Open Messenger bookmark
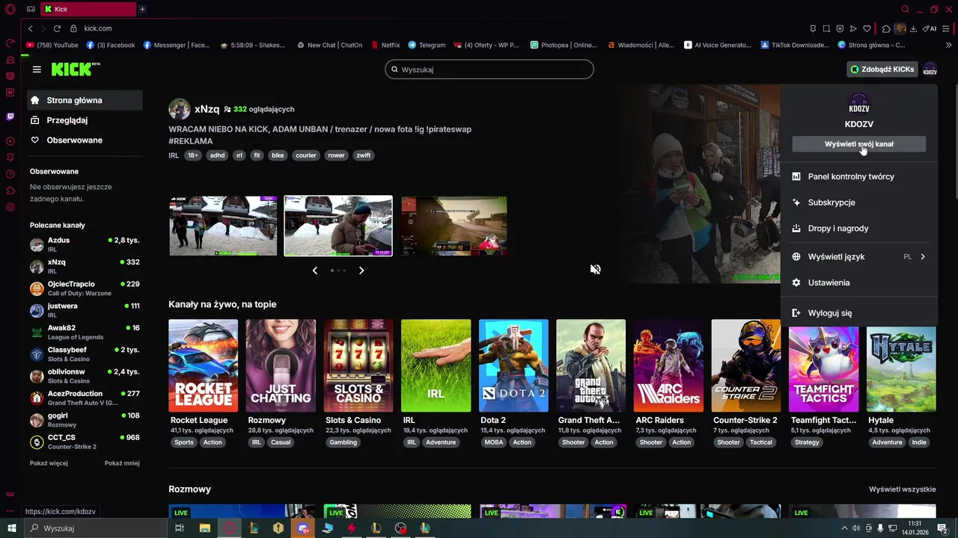Viewport: 958px width, 538px height. pyautogui.click(x=177, y=45)
